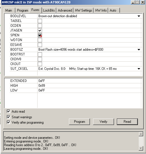Switch to the Auto tab
Image resolution: width=146 pixels, height=154 pixels.
tap(114, 10)
